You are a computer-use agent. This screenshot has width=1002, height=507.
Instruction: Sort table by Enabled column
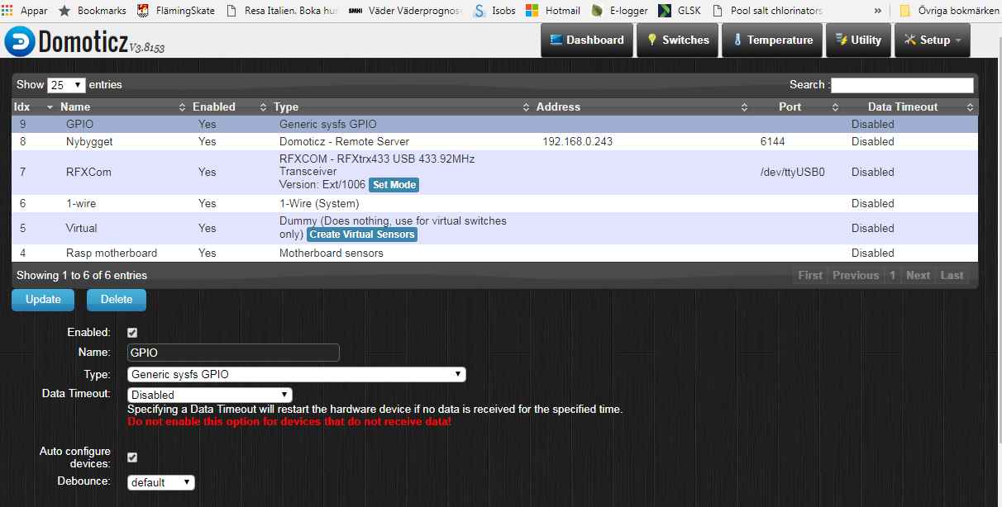[x=229, y=107]
